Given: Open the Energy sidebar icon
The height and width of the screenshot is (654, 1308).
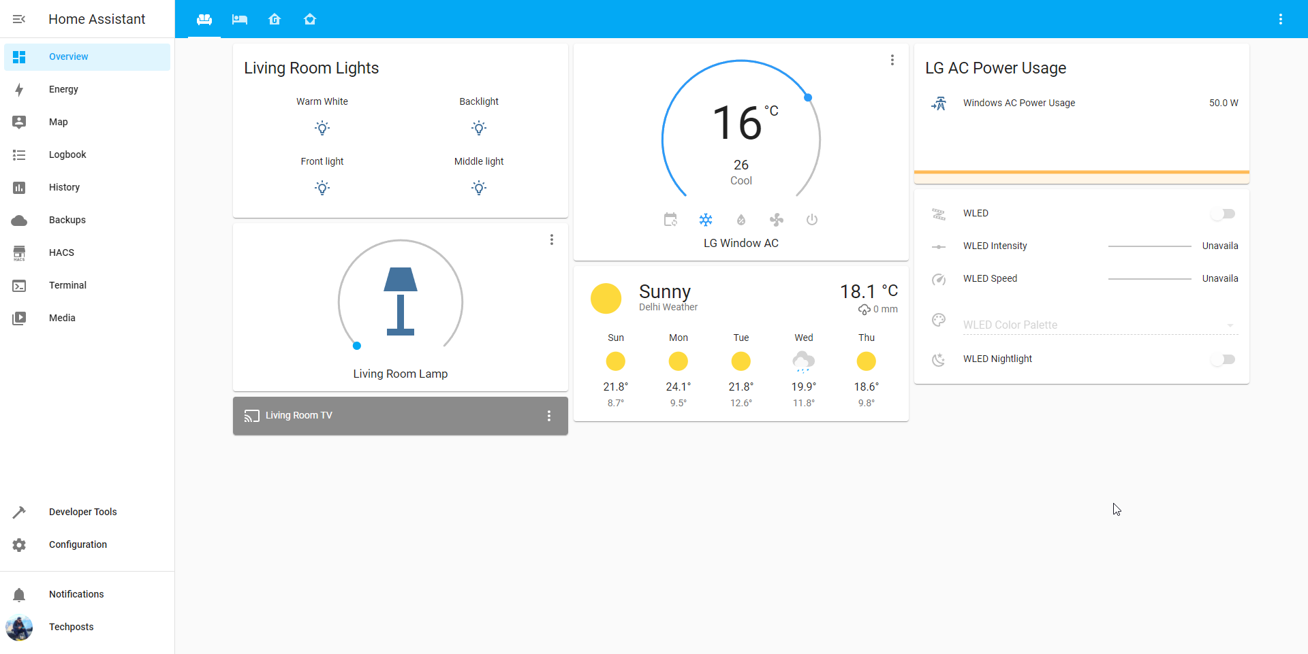Looking at the screenshot, I should pos(19,89).
